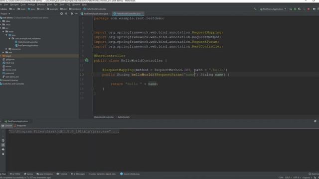The height and width of the screenshot is (179, 319).
Task: Switch to Endpoints tab in Run panel
Action: 20,126
